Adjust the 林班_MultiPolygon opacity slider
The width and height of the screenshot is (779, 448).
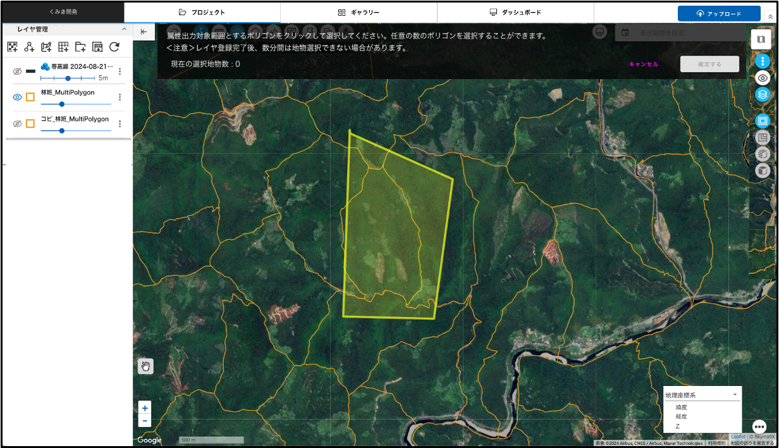pyautogui.click(x=62, y=104)
